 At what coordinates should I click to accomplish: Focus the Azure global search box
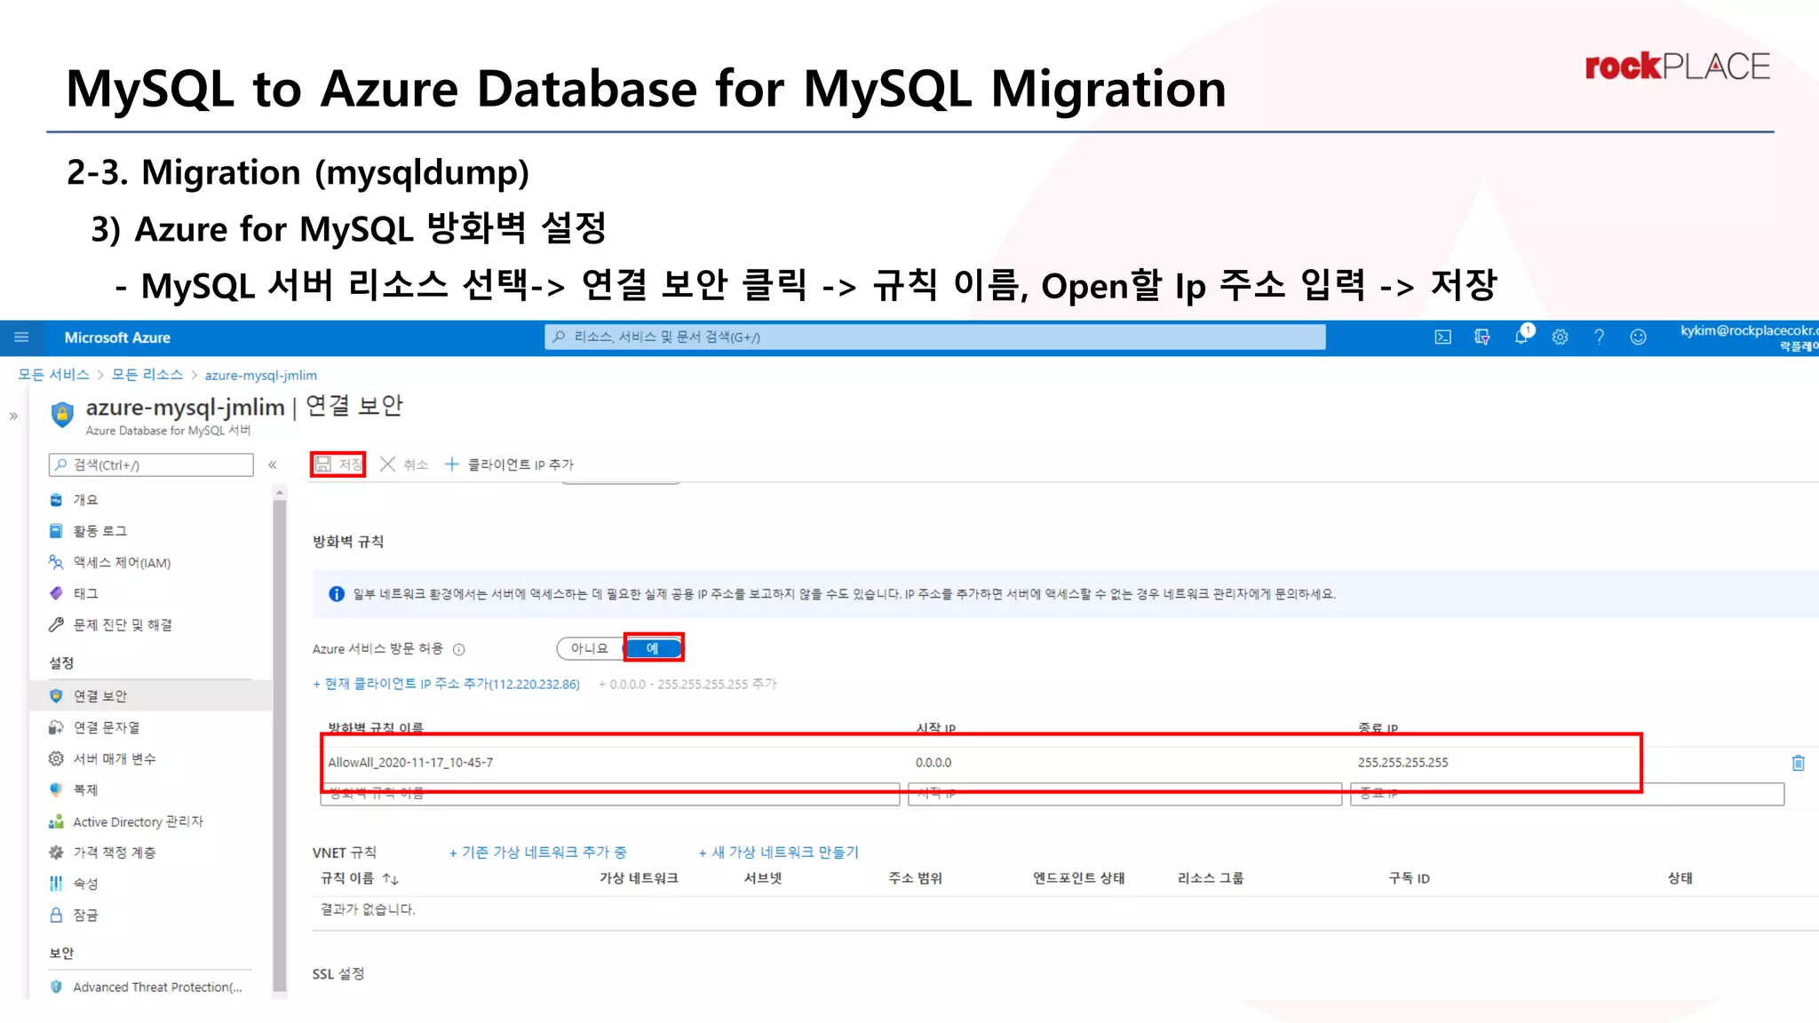934,337
